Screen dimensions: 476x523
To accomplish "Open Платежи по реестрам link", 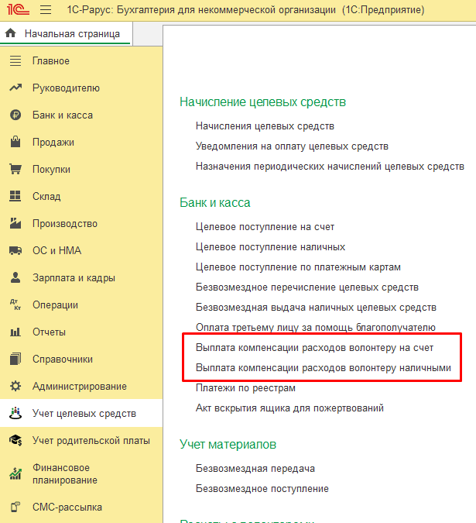I will point(245,388).
